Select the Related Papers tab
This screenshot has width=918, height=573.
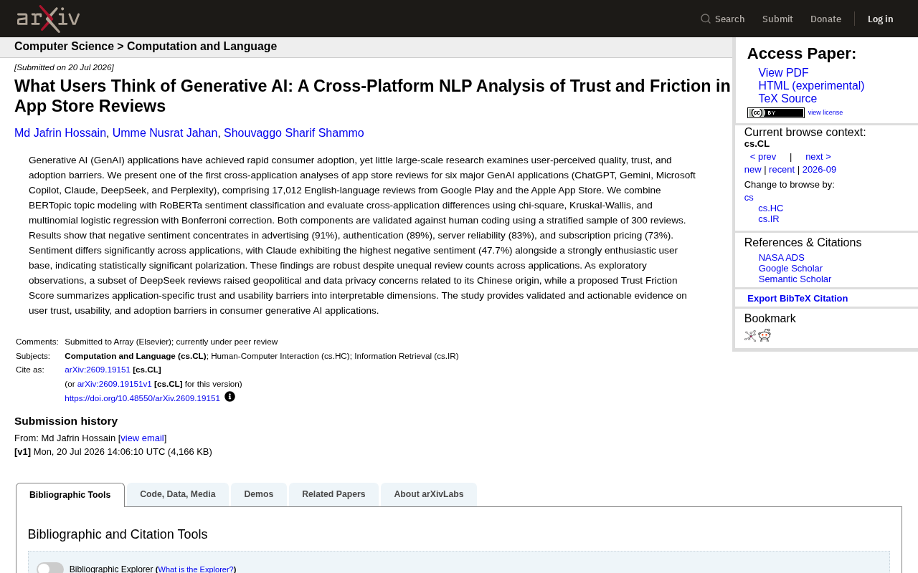[x=333, y=494]
